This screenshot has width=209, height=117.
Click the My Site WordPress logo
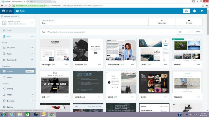click(3, 11)
